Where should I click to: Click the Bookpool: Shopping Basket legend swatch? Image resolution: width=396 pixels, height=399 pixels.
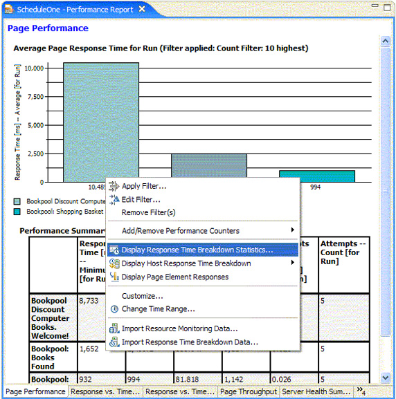[17, 212]
